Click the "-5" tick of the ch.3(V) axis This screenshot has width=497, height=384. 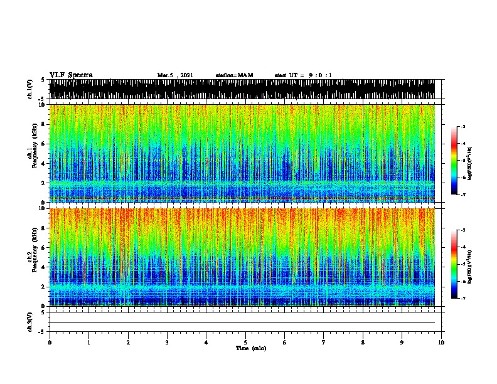click(x=42, y=332)
